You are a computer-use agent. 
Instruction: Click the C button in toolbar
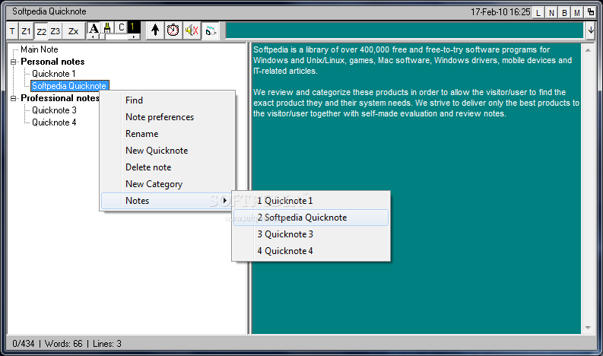(x=122, y=27)
